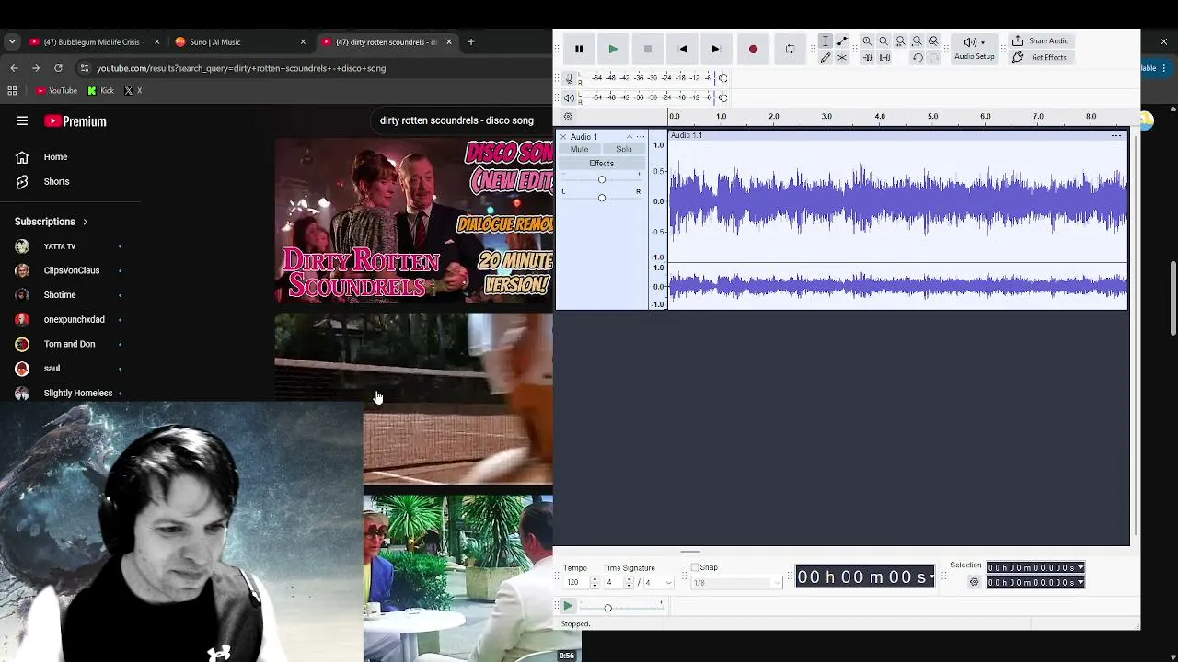Screen dimensions: 1178x662
Task: Stop playback in Audacity transport toolbar
Action: click(648, 50)
